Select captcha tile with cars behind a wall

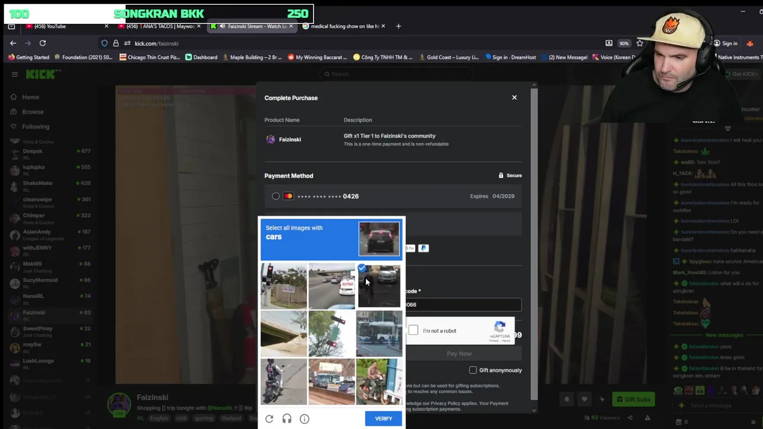coord(331,381)
